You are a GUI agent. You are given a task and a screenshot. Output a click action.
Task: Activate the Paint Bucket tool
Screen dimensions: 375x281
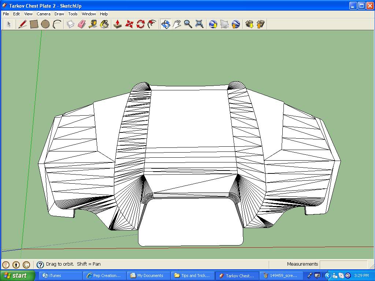[104, 24]
